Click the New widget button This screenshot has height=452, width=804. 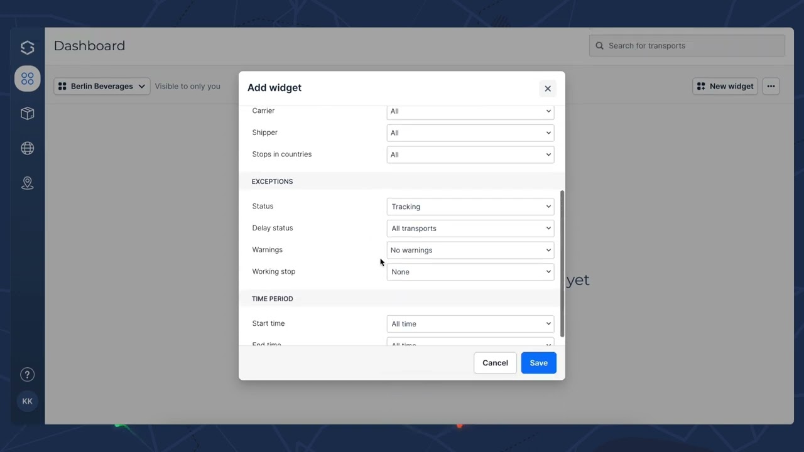coord(725,87)
